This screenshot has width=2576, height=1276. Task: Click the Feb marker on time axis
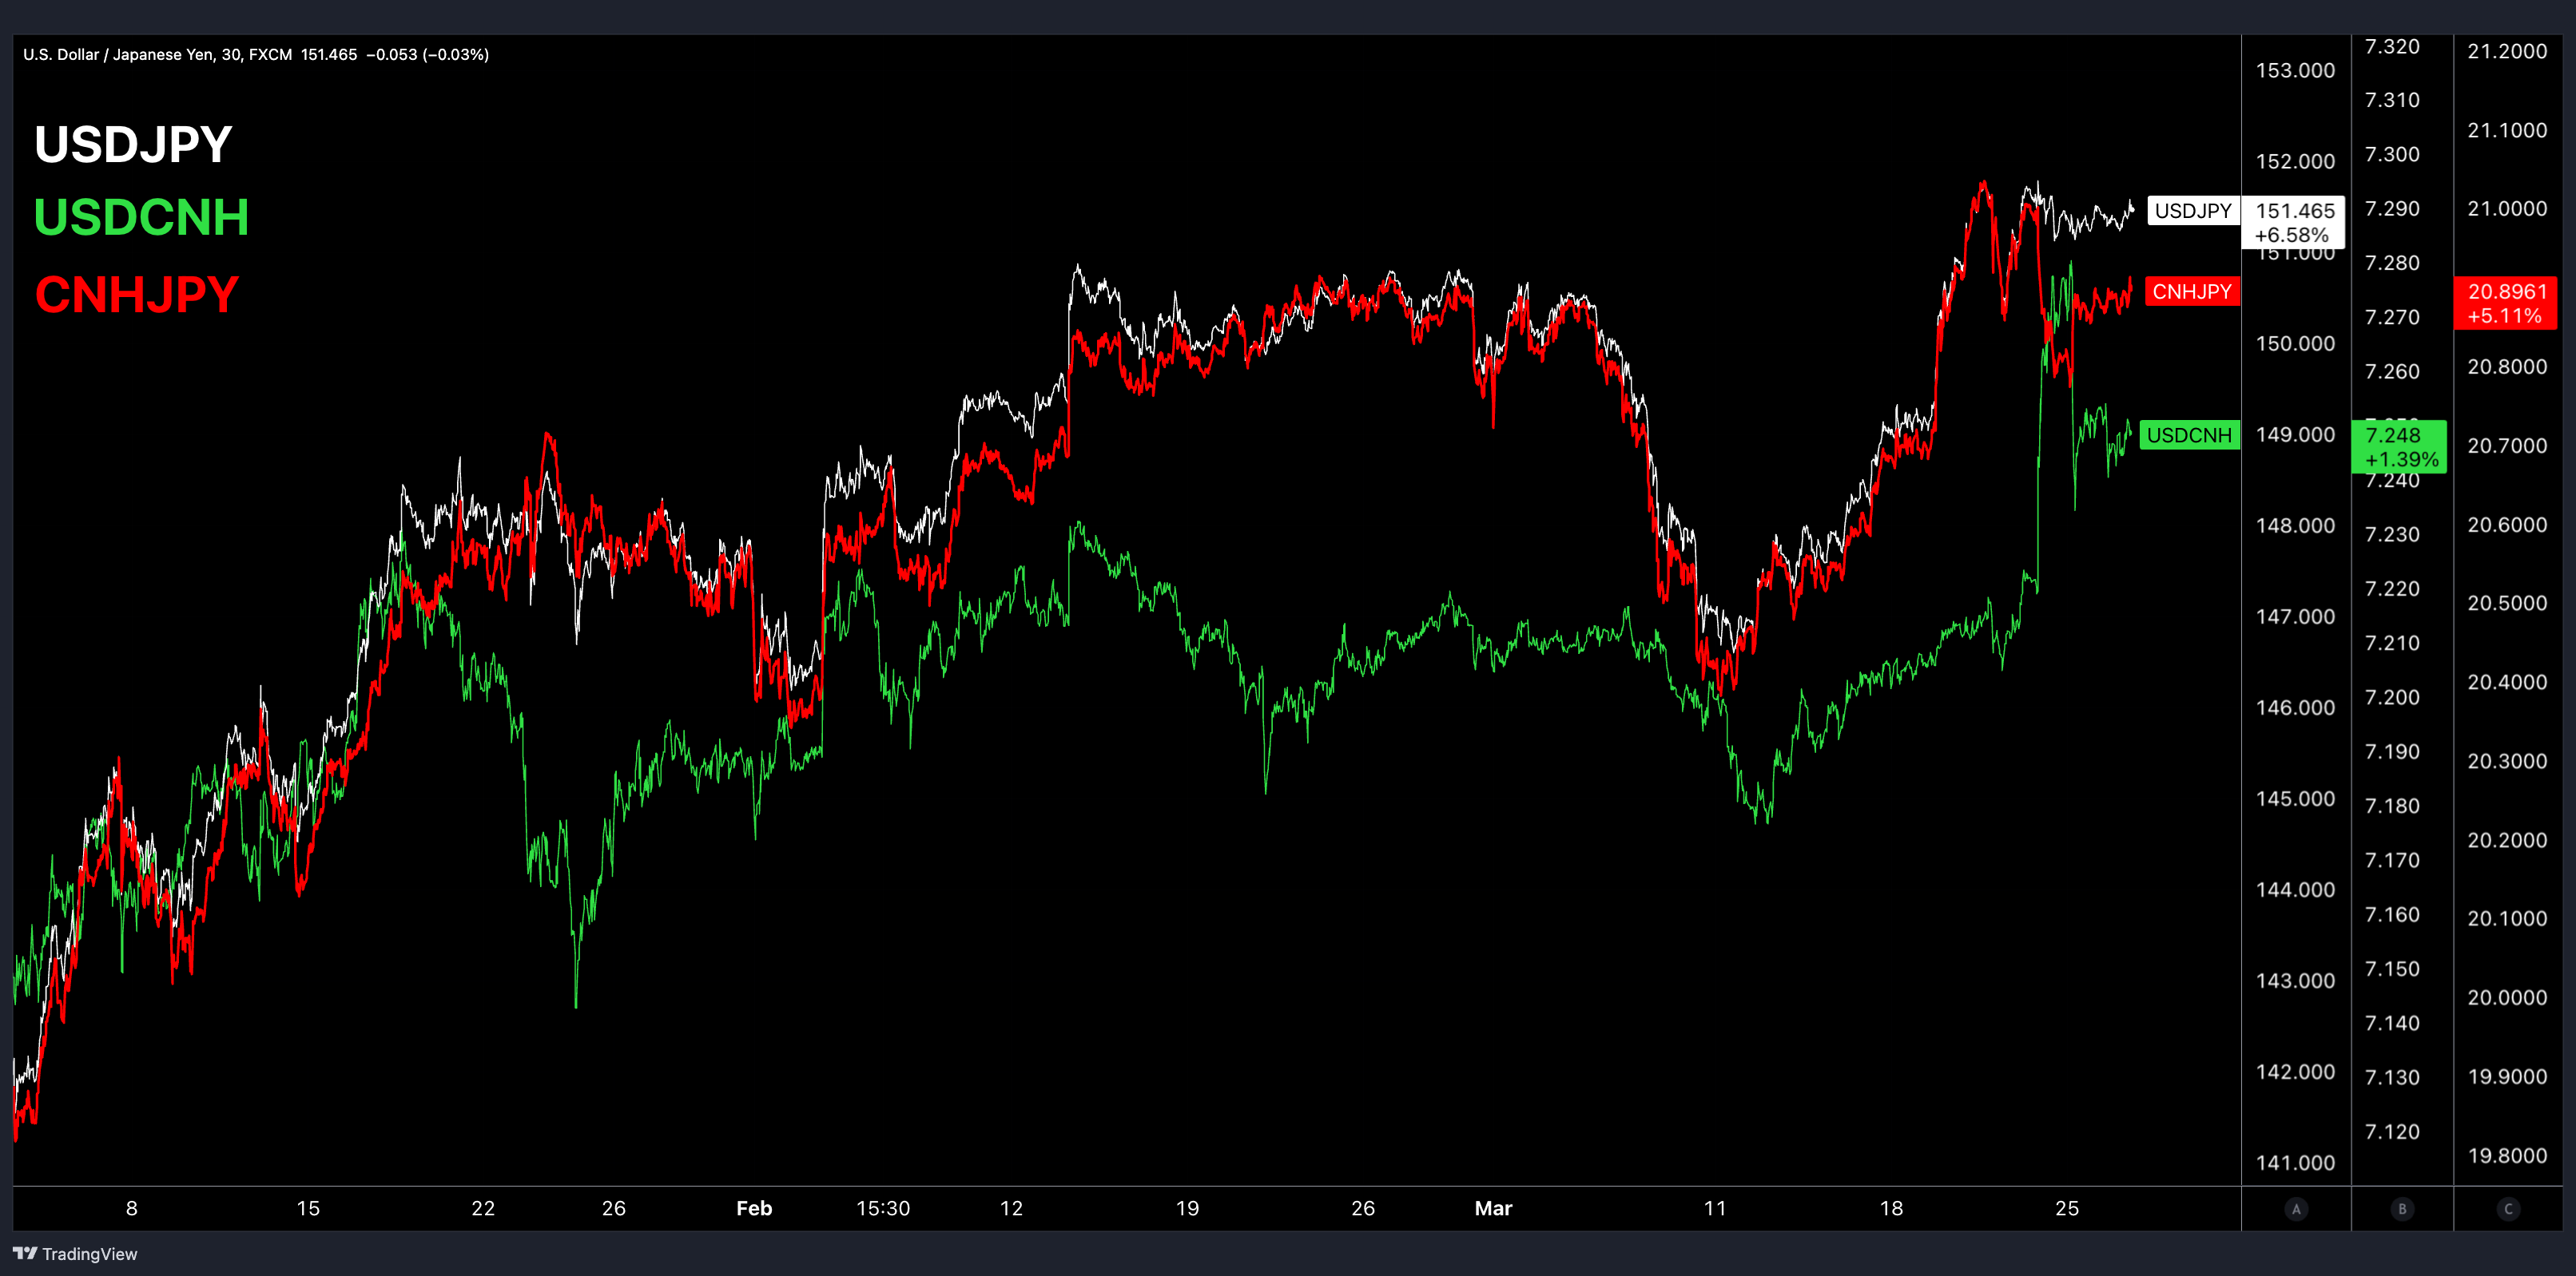pyautogui.click(x=754, y=1208)
